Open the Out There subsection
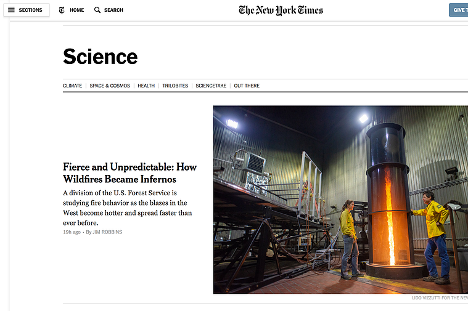 pyautogui.click(x=247, y=86)
